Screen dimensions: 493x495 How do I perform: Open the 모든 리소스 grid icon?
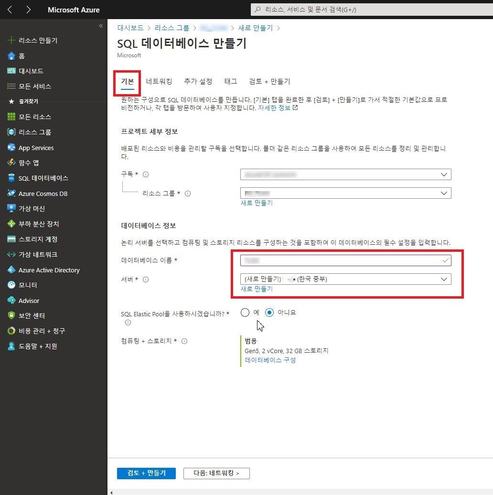coord(11,117)
